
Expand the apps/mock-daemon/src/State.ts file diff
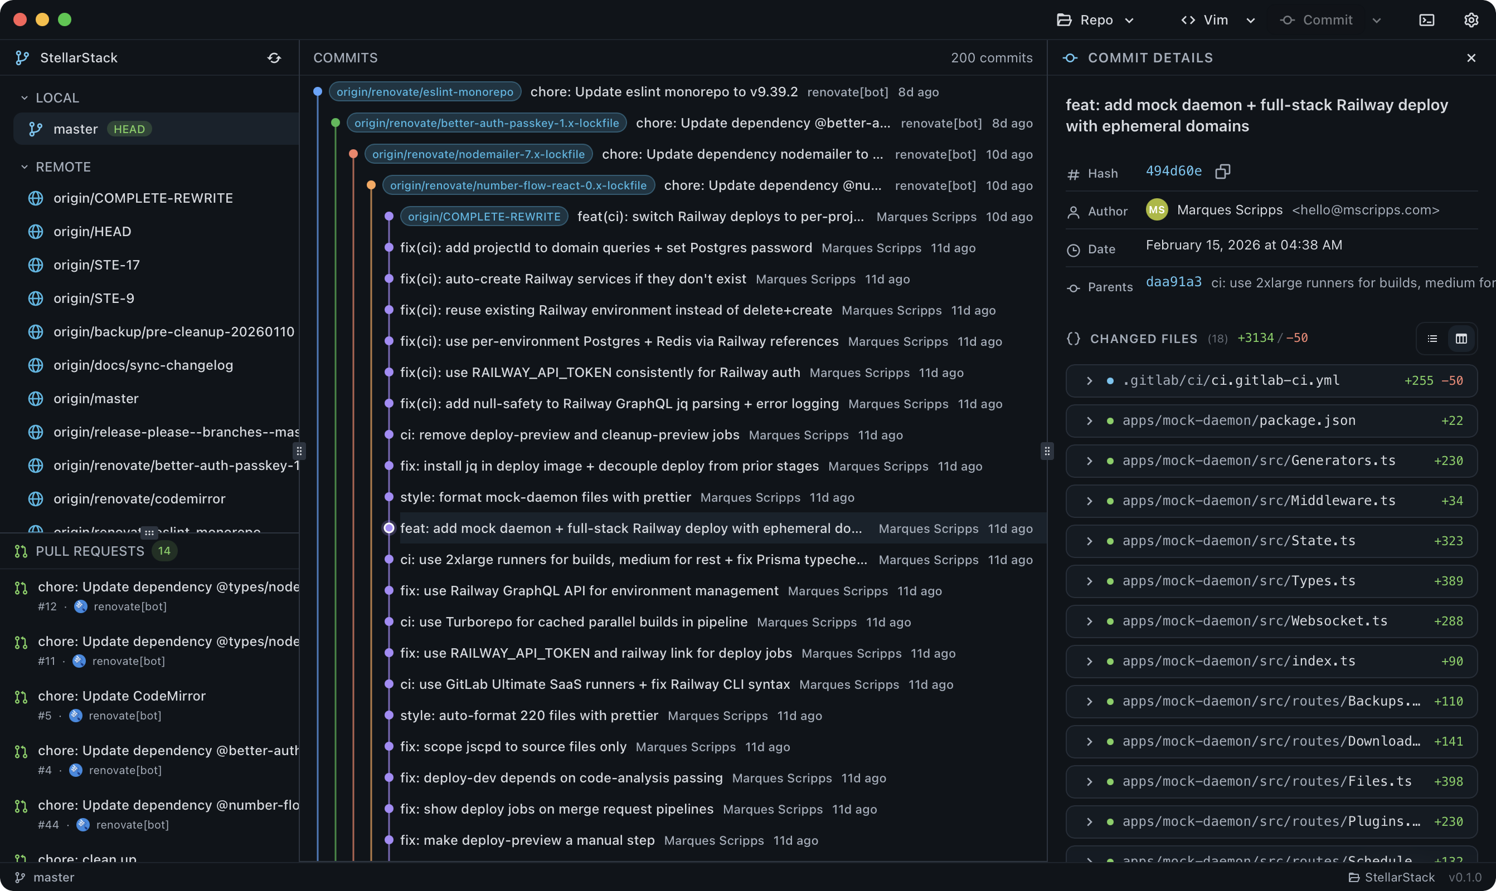click(x=1089, y=541)
